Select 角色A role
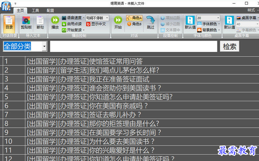This screenshot has height=161, width=259. 134,18
